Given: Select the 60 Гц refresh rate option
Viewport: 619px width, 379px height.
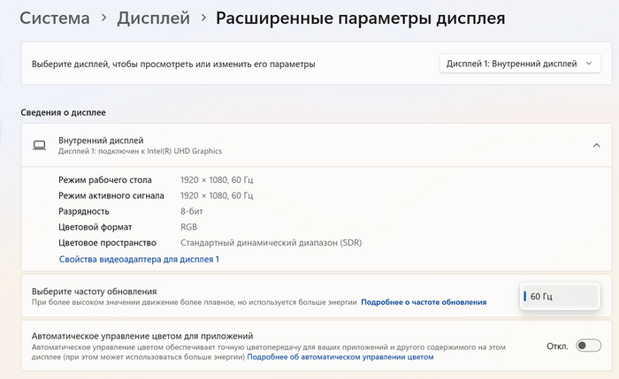Looking at the screenshot, I should point(560,296).
